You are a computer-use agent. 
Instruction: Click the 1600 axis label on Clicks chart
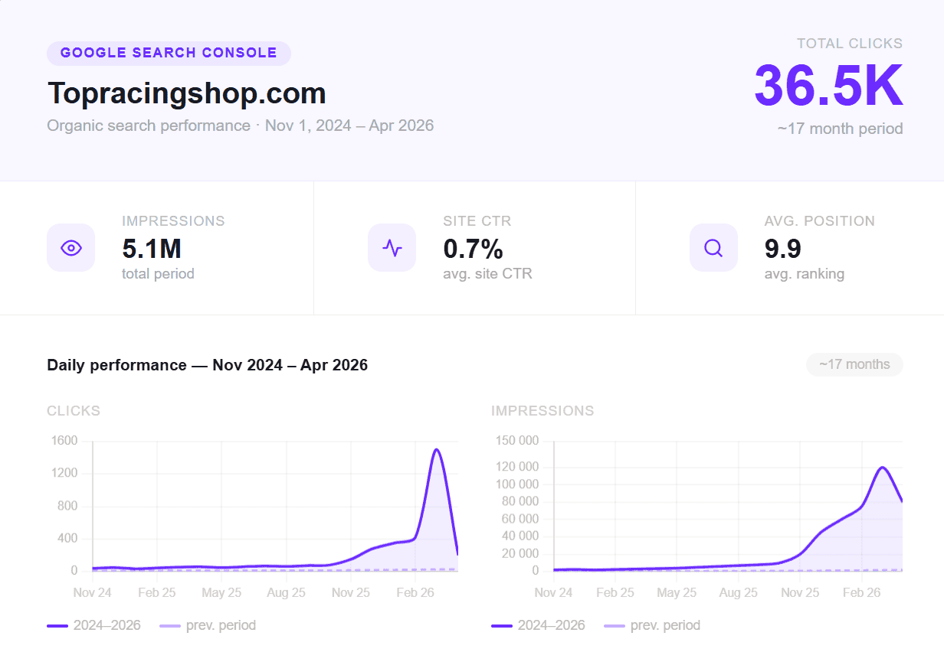coord(63,441)
